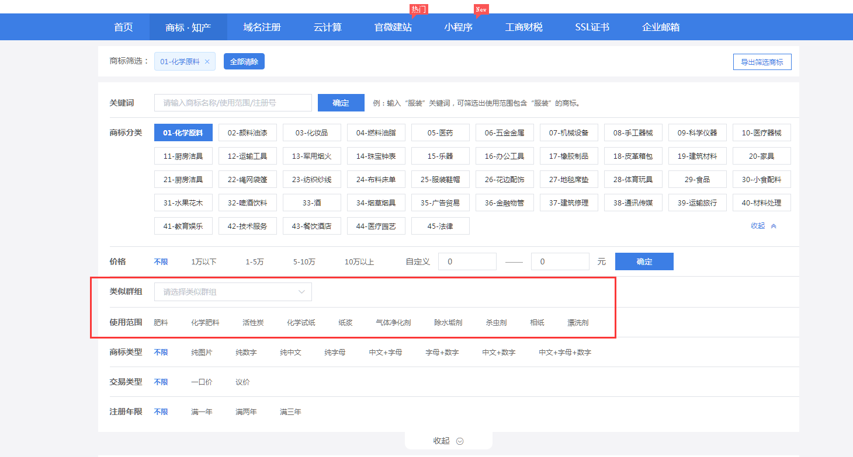The image size is (853, 457).
Task: Focus the minimum custom price field
Action: [467, 261]
